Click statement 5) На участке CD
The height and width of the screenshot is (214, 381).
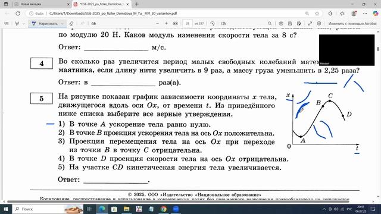coord(170,168)
